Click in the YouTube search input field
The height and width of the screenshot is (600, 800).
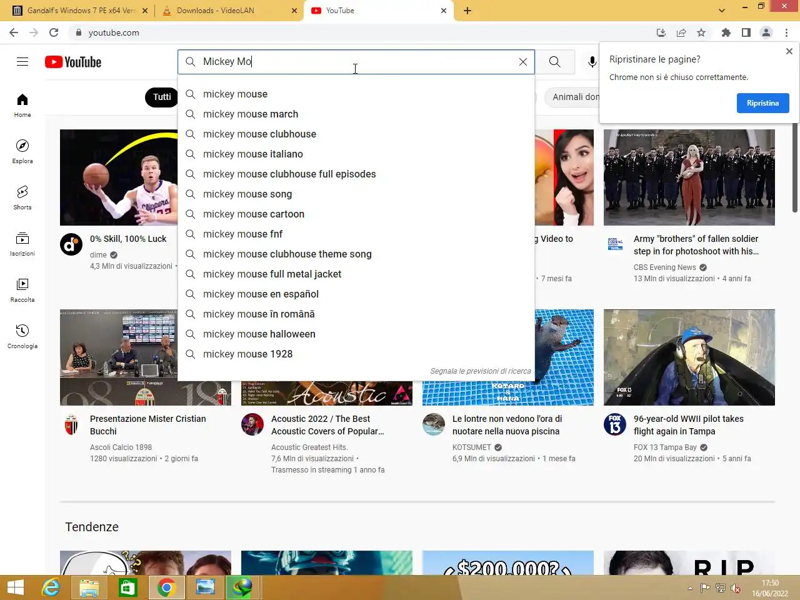tap(356, 62)
